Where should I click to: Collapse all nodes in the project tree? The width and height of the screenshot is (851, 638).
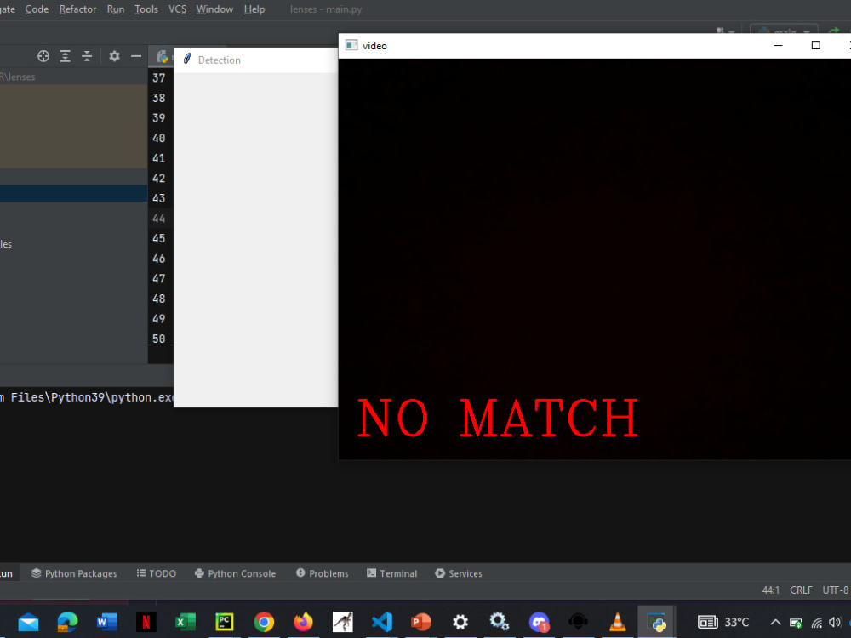[87, 55]
